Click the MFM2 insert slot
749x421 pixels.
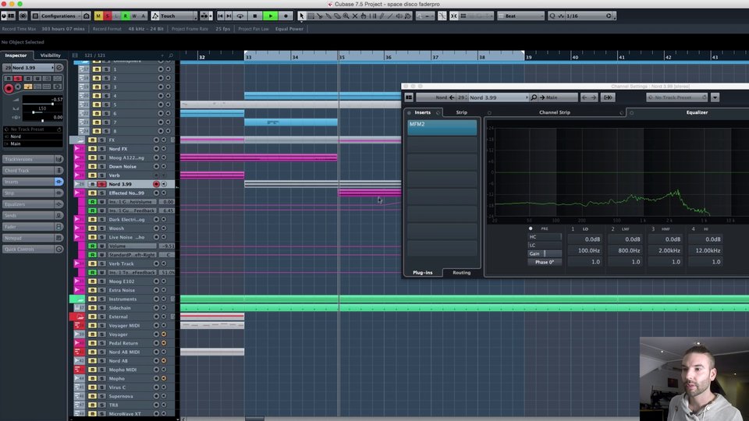point(442,127)
